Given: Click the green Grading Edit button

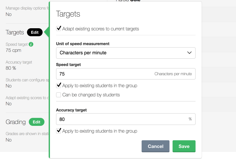Looking at the screenshot, I should click(x=36, y=122).
